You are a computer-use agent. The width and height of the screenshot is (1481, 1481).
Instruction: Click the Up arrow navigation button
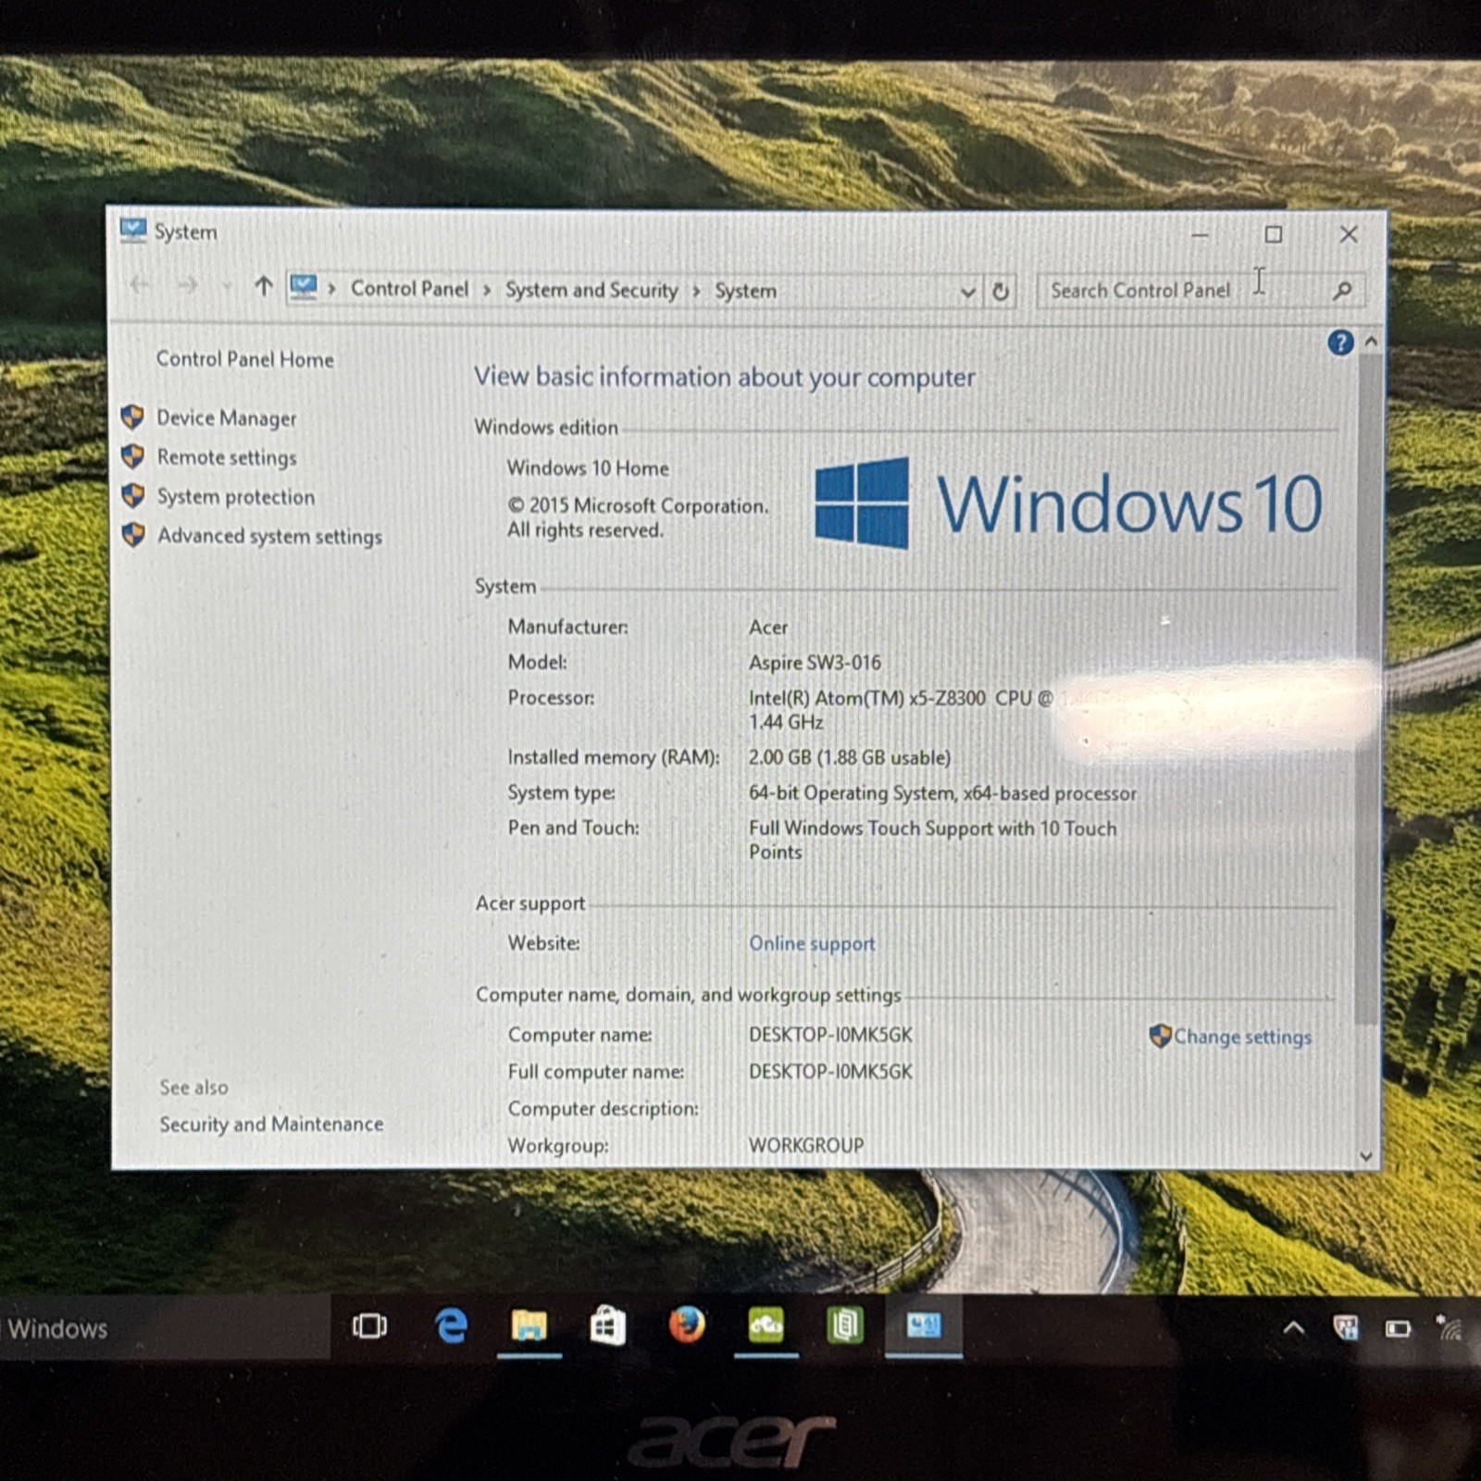click(x=264, y=286)
